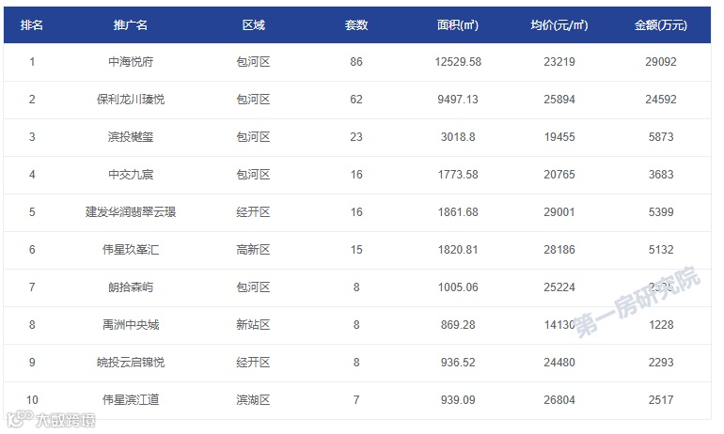This screenshot has width=724, height=434.
Task: Select the project name 建发华润翡翠云璟
Action: click(x=131, y=212)
